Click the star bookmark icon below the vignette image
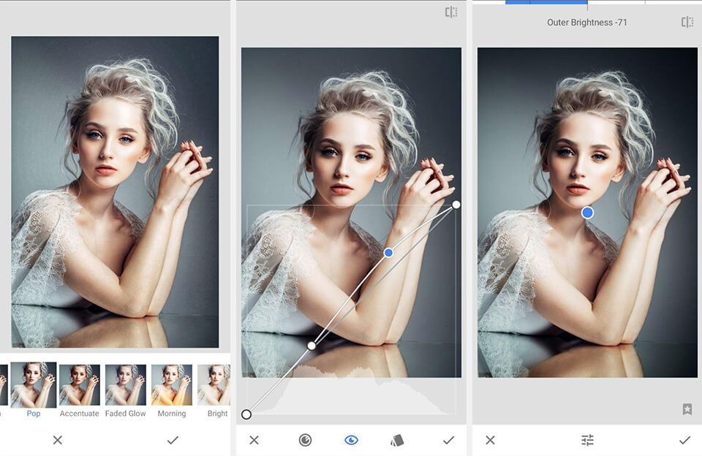Image resolution: width=702 pixels, height=456 pixels. coord(687,409)
